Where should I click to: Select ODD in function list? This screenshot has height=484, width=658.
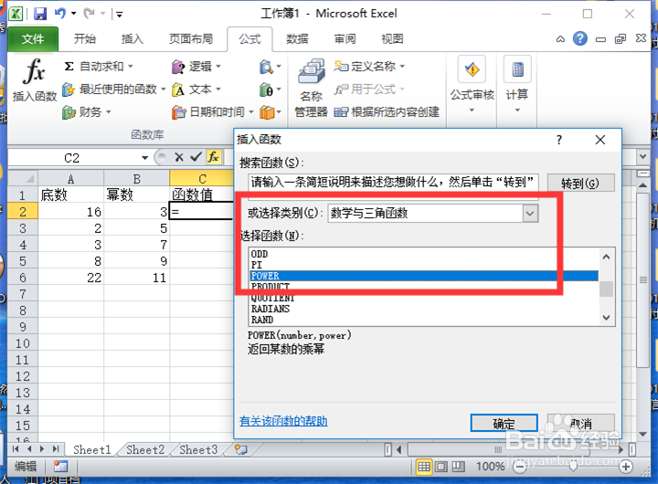[424, 254]
